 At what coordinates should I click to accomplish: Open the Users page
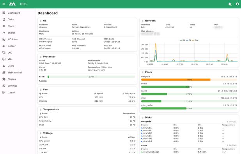(x=11, y=66)
